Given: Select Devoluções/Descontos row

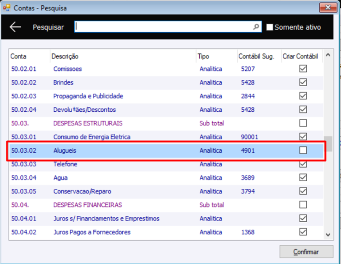Looking at the screenshot, I should (x=166, y=110).
